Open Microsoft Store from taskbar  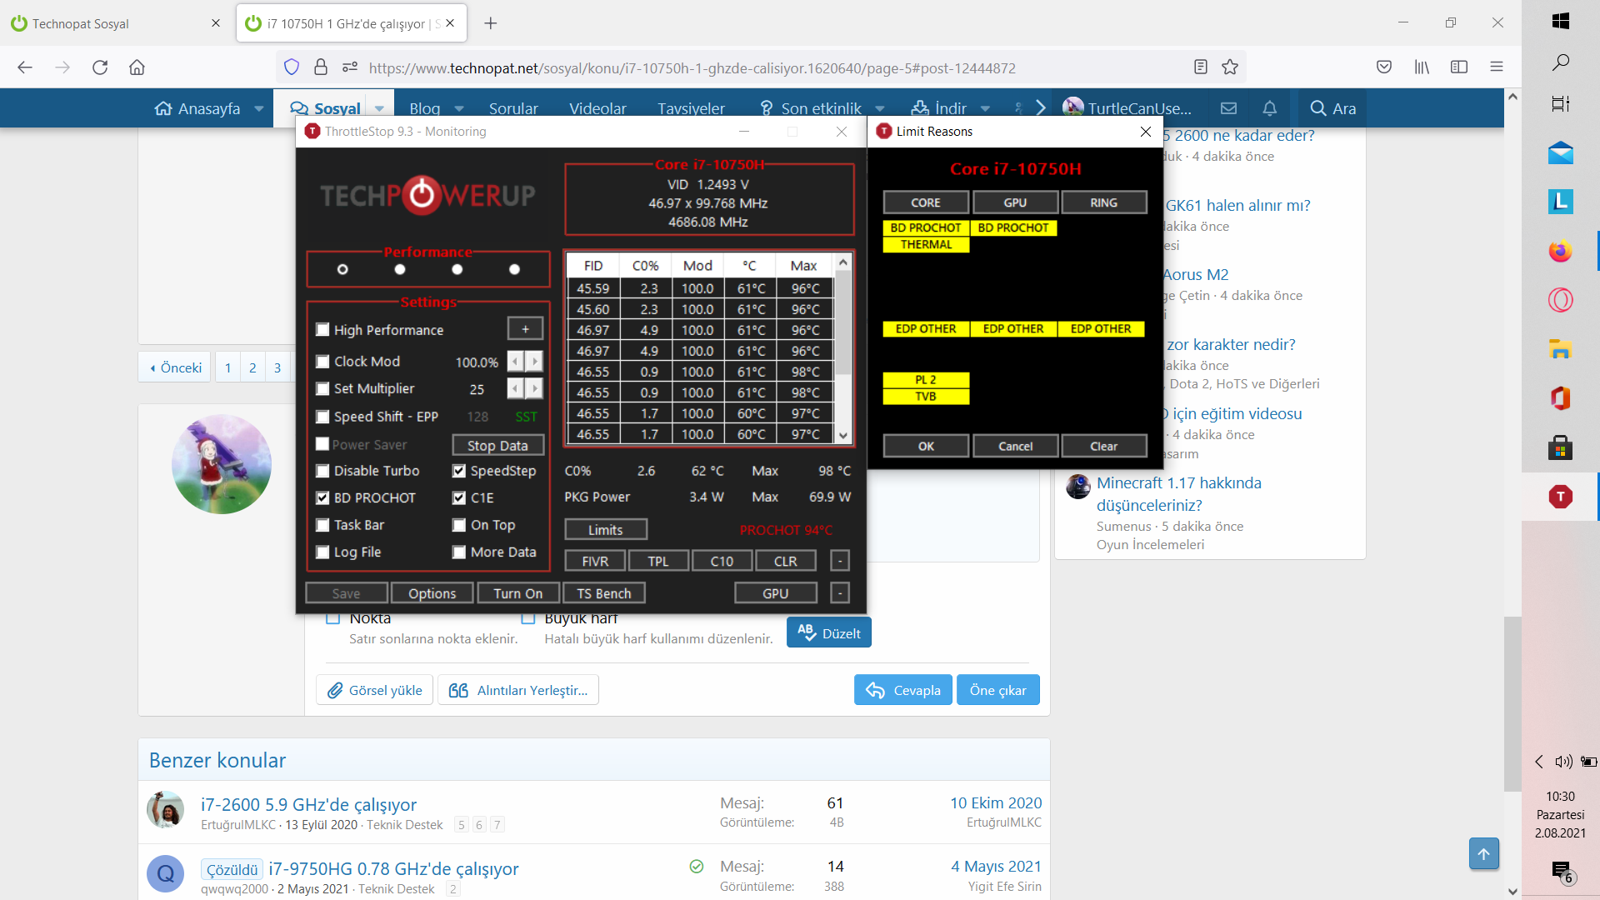click(1560, 447)
